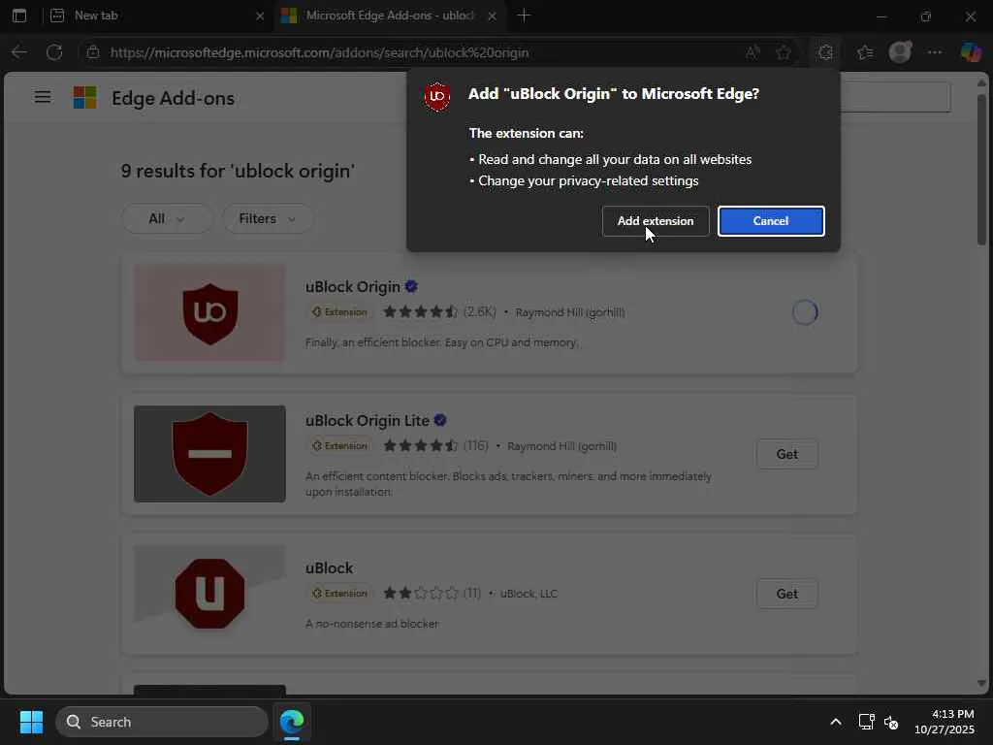Expand the Filters dropdown
The height and width of the screenshot is (745, 993).
point(268,218)
